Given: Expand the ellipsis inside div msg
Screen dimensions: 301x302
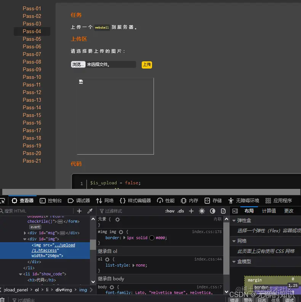Looking at the screenshot, I should tap(62, 233).
